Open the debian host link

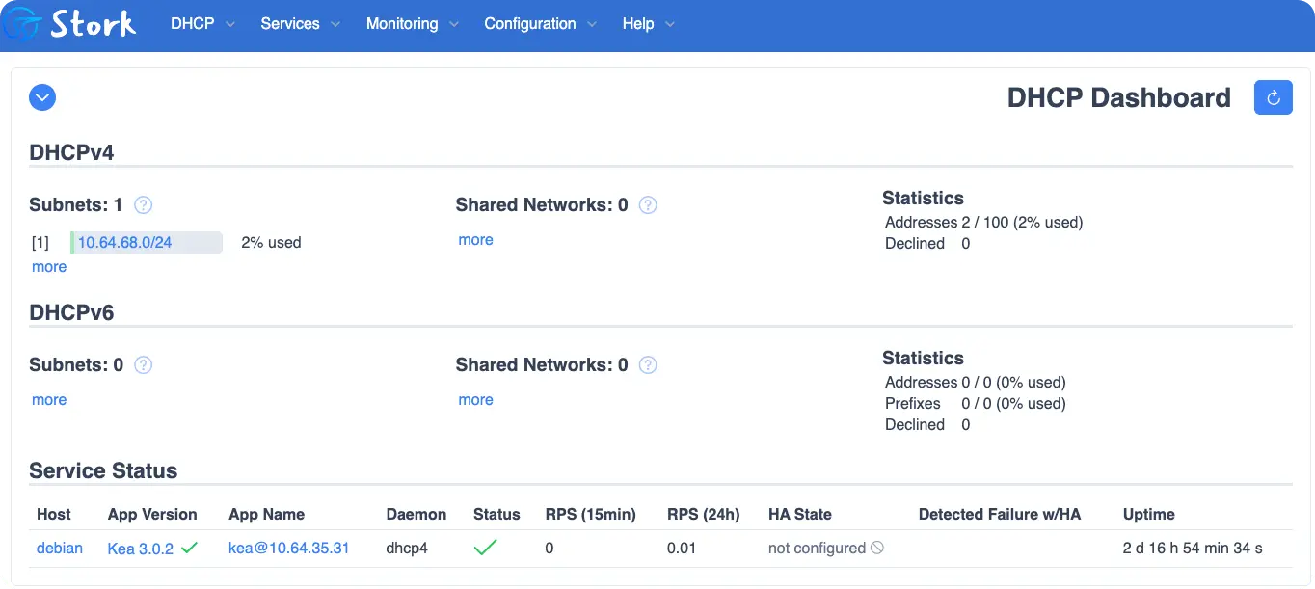60,548
